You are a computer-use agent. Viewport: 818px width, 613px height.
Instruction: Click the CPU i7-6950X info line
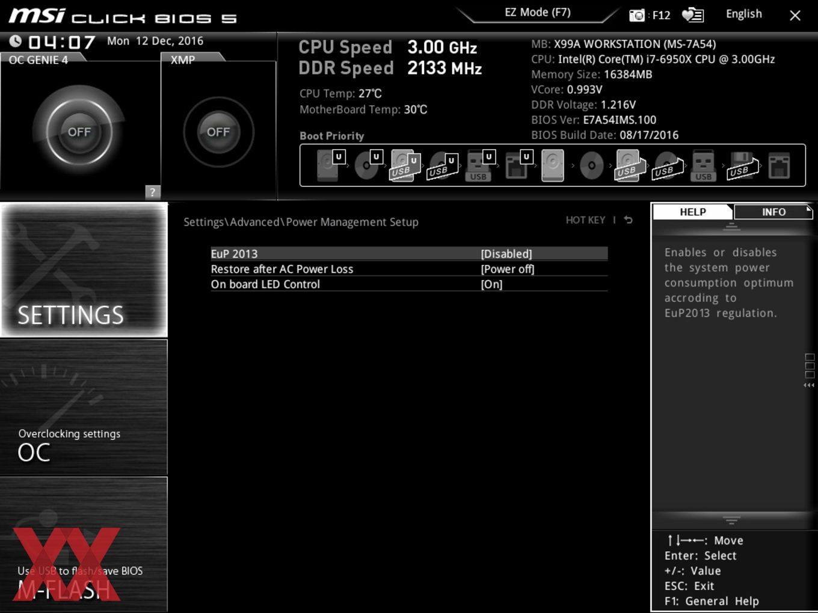click(653, 59)
